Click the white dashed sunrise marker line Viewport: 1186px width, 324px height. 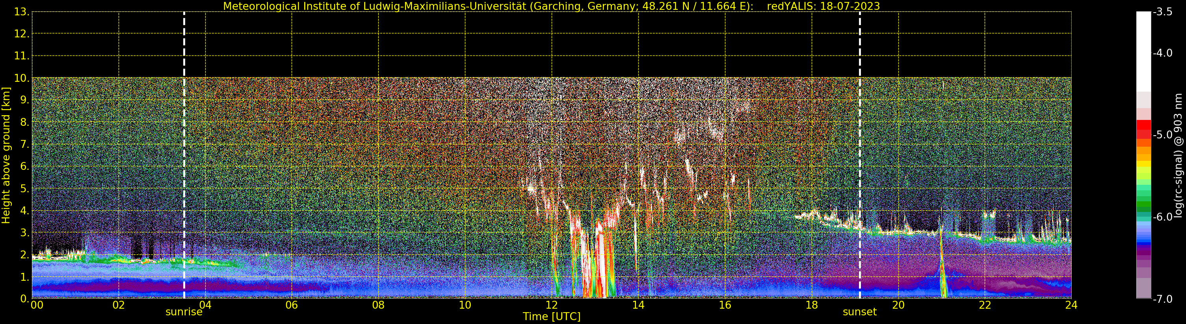184,155
